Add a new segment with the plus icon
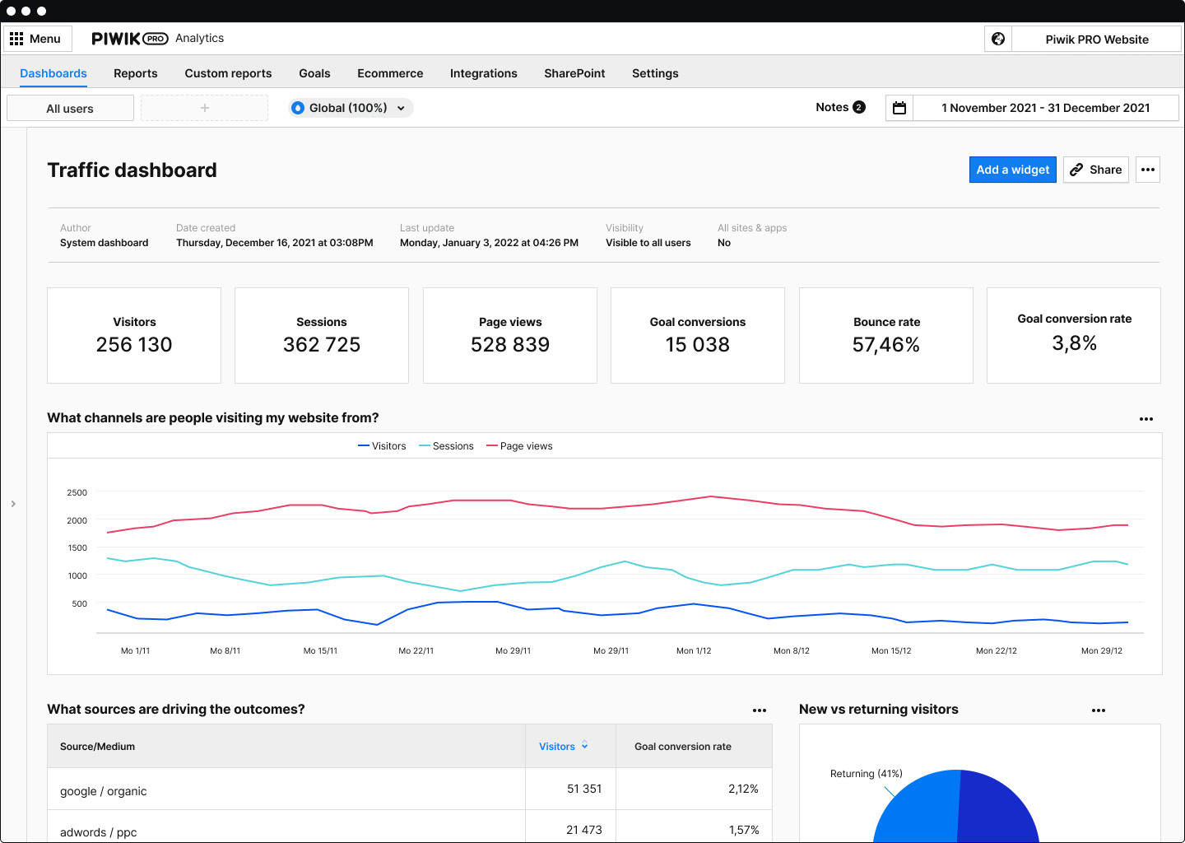The width and height of the screenshot is (1185, 843). point(204,107)
